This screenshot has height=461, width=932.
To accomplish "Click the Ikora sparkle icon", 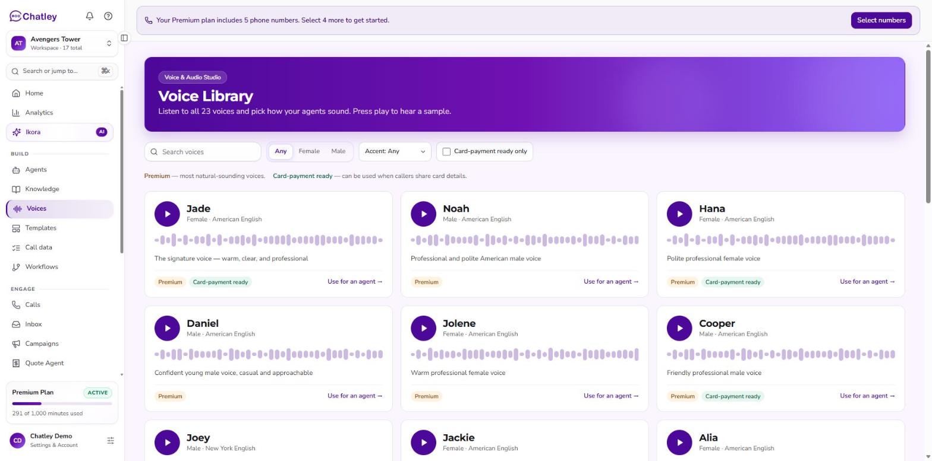I will coord(17,132).
